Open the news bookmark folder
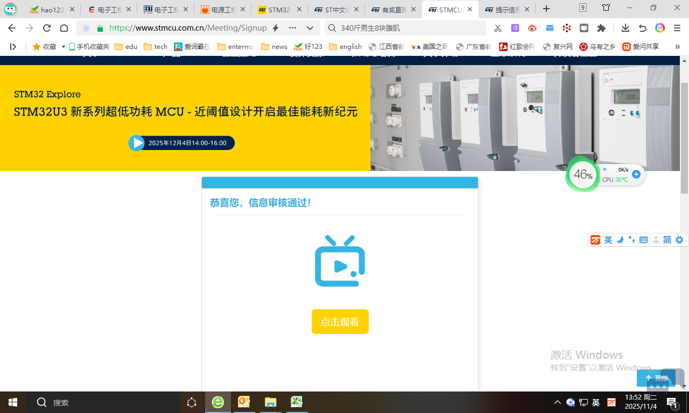This screenshot has width=689, height=413. click(274, 47)
